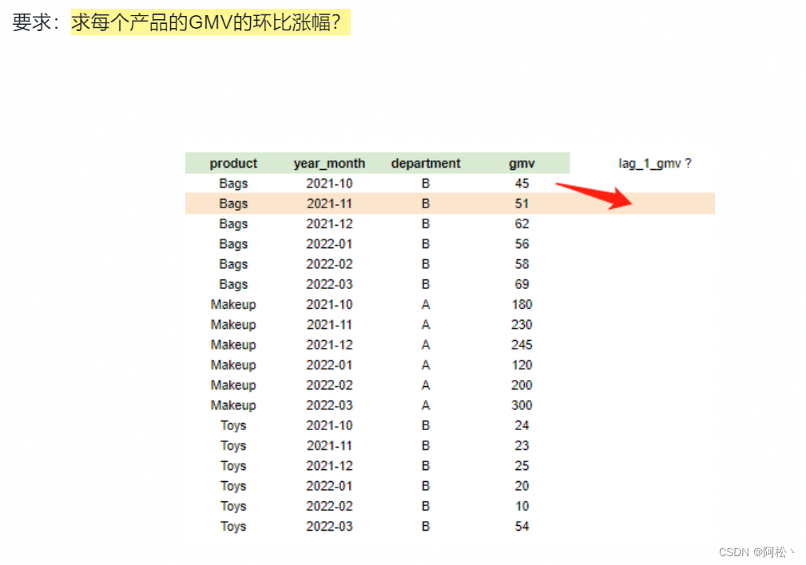Click product 'Bags' in the 2021-10 row

tap(233, 184)
